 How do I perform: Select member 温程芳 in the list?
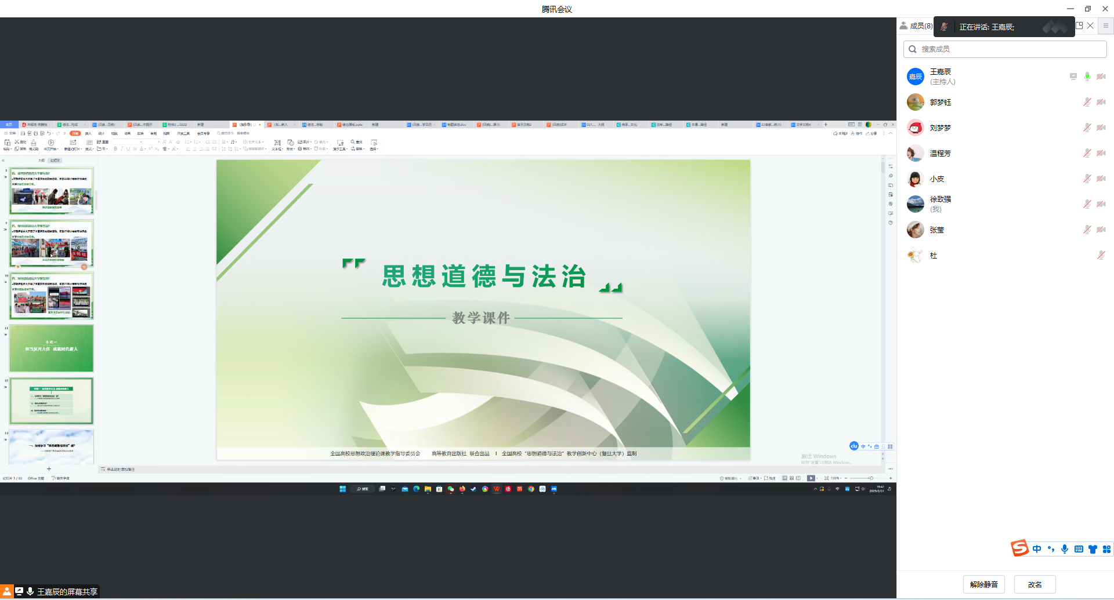940,154
